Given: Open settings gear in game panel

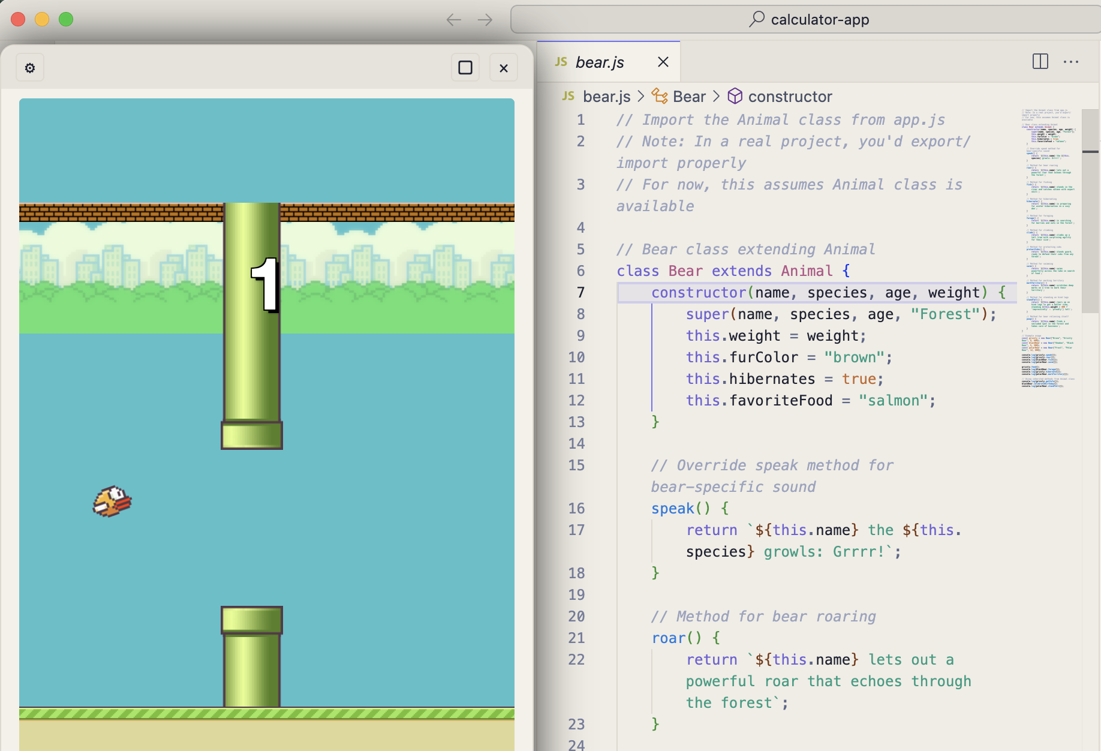Looking at the screenshot, I should [30, 68].
